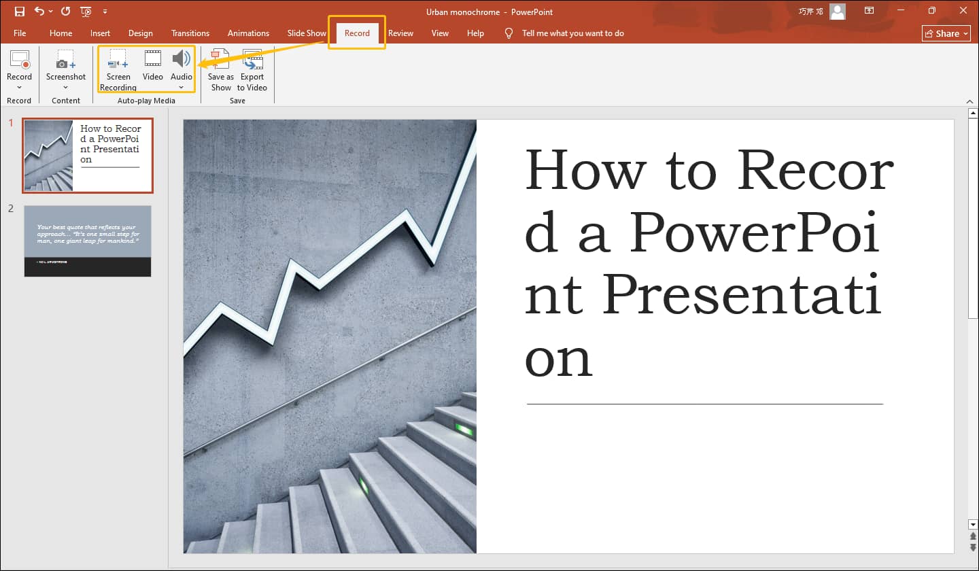979x571 pixels.
Task: Take a Screenshot using the Content group
Action: (65, 65)
